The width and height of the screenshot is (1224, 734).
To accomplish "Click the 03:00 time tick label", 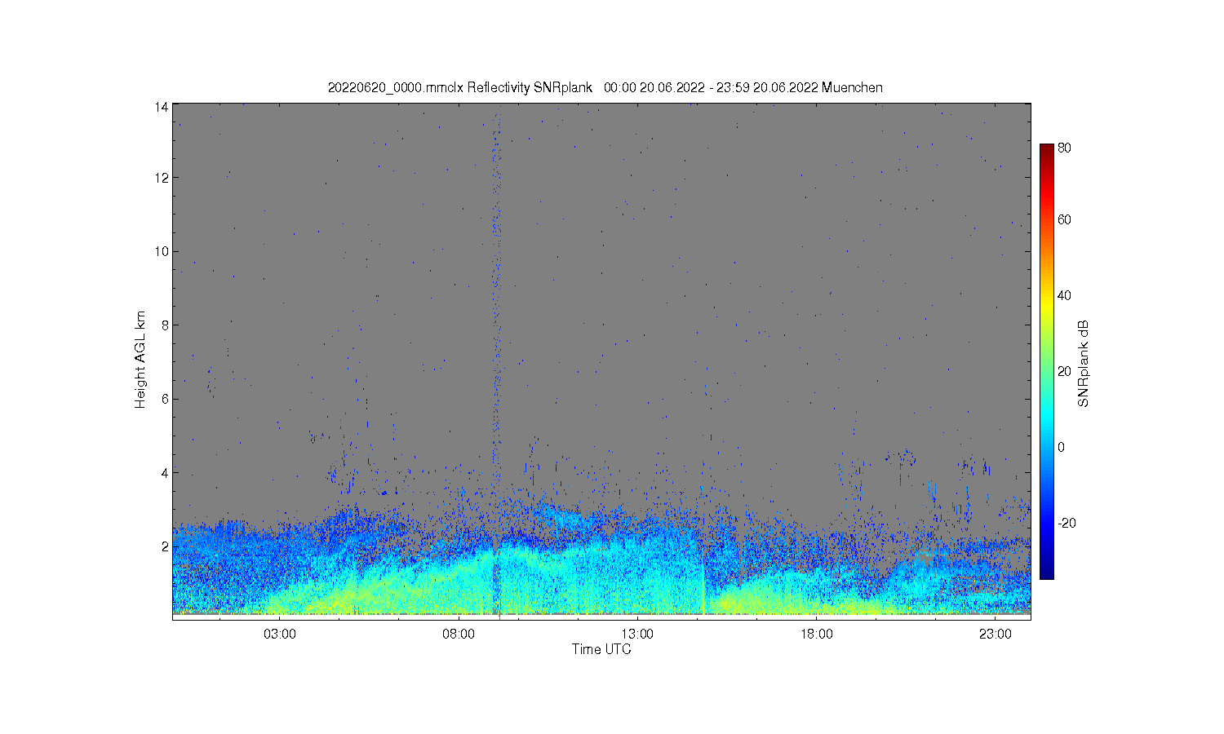I will 280,634.
